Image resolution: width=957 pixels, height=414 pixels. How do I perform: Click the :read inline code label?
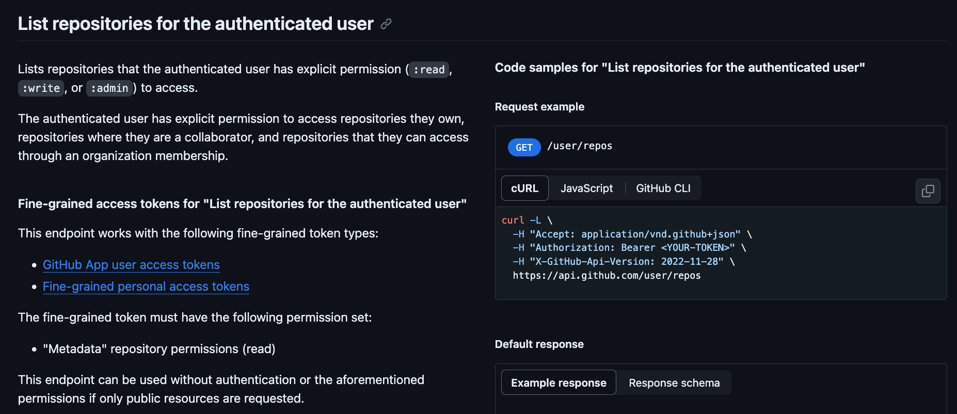(x=429, y=70)
